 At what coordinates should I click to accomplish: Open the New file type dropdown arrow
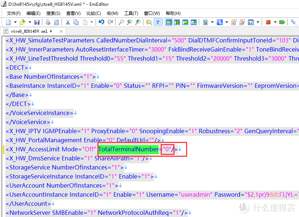pyautogui.click(x=15, y=22)
